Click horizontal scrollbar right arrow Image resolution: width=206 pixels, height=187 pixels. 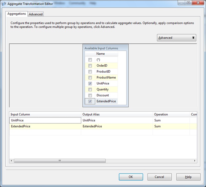[195, 161]
